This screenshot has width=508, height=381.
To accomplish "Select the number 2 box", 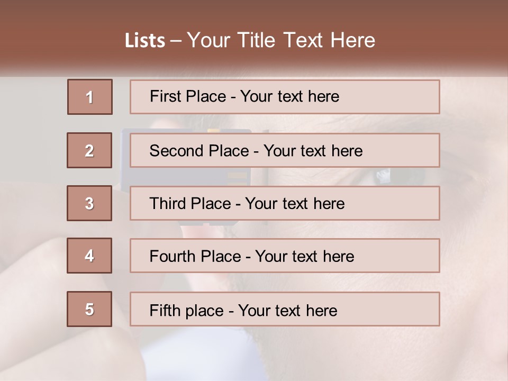I will coord(89,150).
